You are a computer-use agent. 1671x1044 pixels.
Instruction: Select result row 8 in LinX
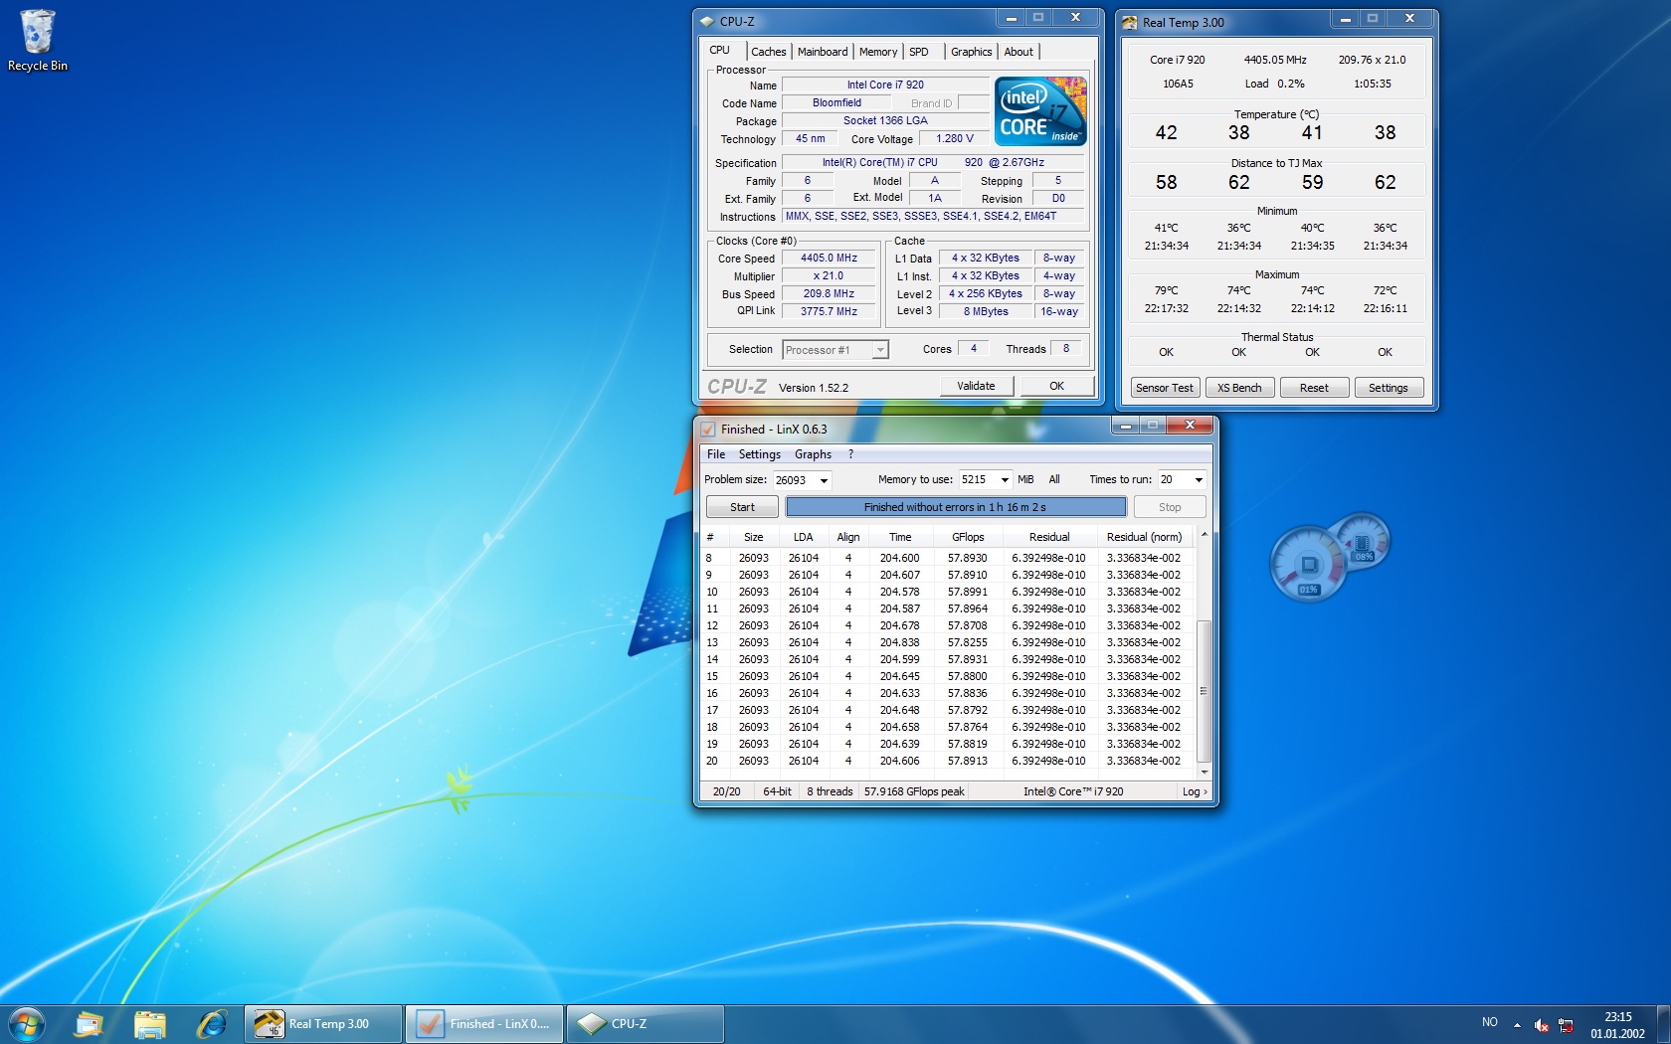point(948,558)
